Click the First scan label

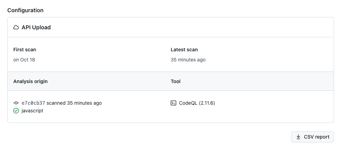[x=24, y=50]
